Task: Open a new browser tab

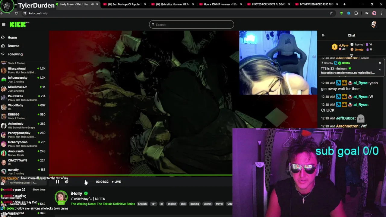Action: click(x=344, y=4)
